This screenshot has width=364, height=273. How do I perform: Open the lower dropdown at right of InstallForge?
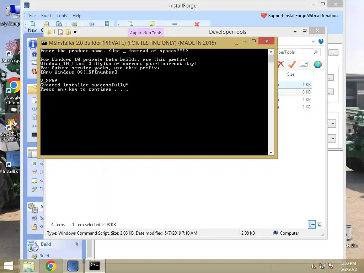(332, 139)
